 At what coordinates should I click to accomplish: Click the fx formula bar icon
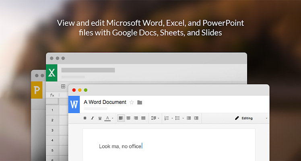pos(52,95)
